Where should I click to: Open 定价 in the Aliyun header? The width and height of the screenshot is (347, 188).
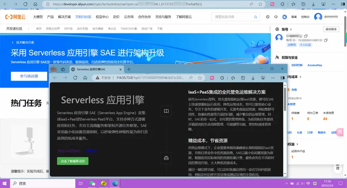[x=116, y=17]
